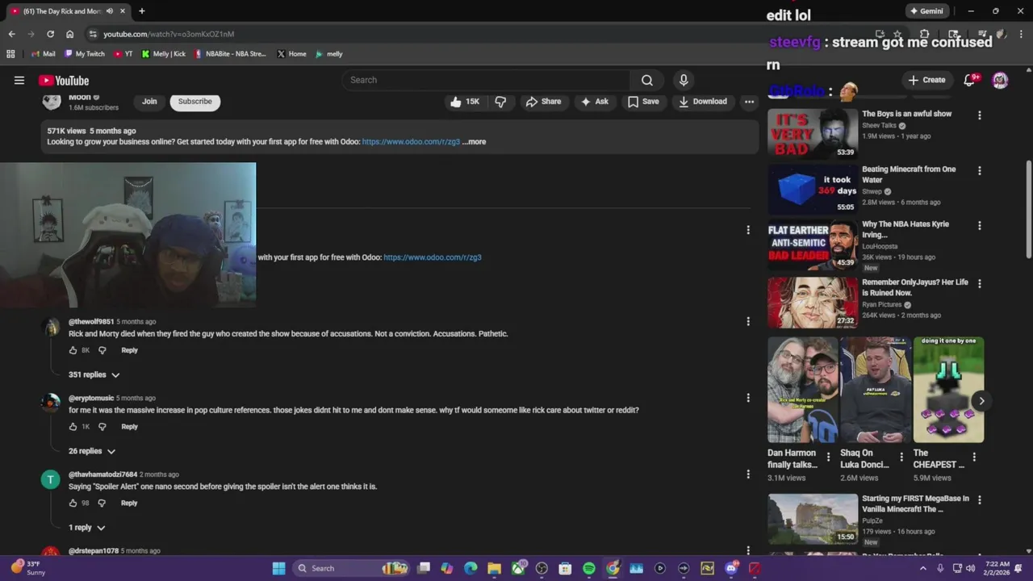The height and width of the screenshot is (581, 1033).
Task: Open the odoo.com link in description
Action: coord(411,141)
